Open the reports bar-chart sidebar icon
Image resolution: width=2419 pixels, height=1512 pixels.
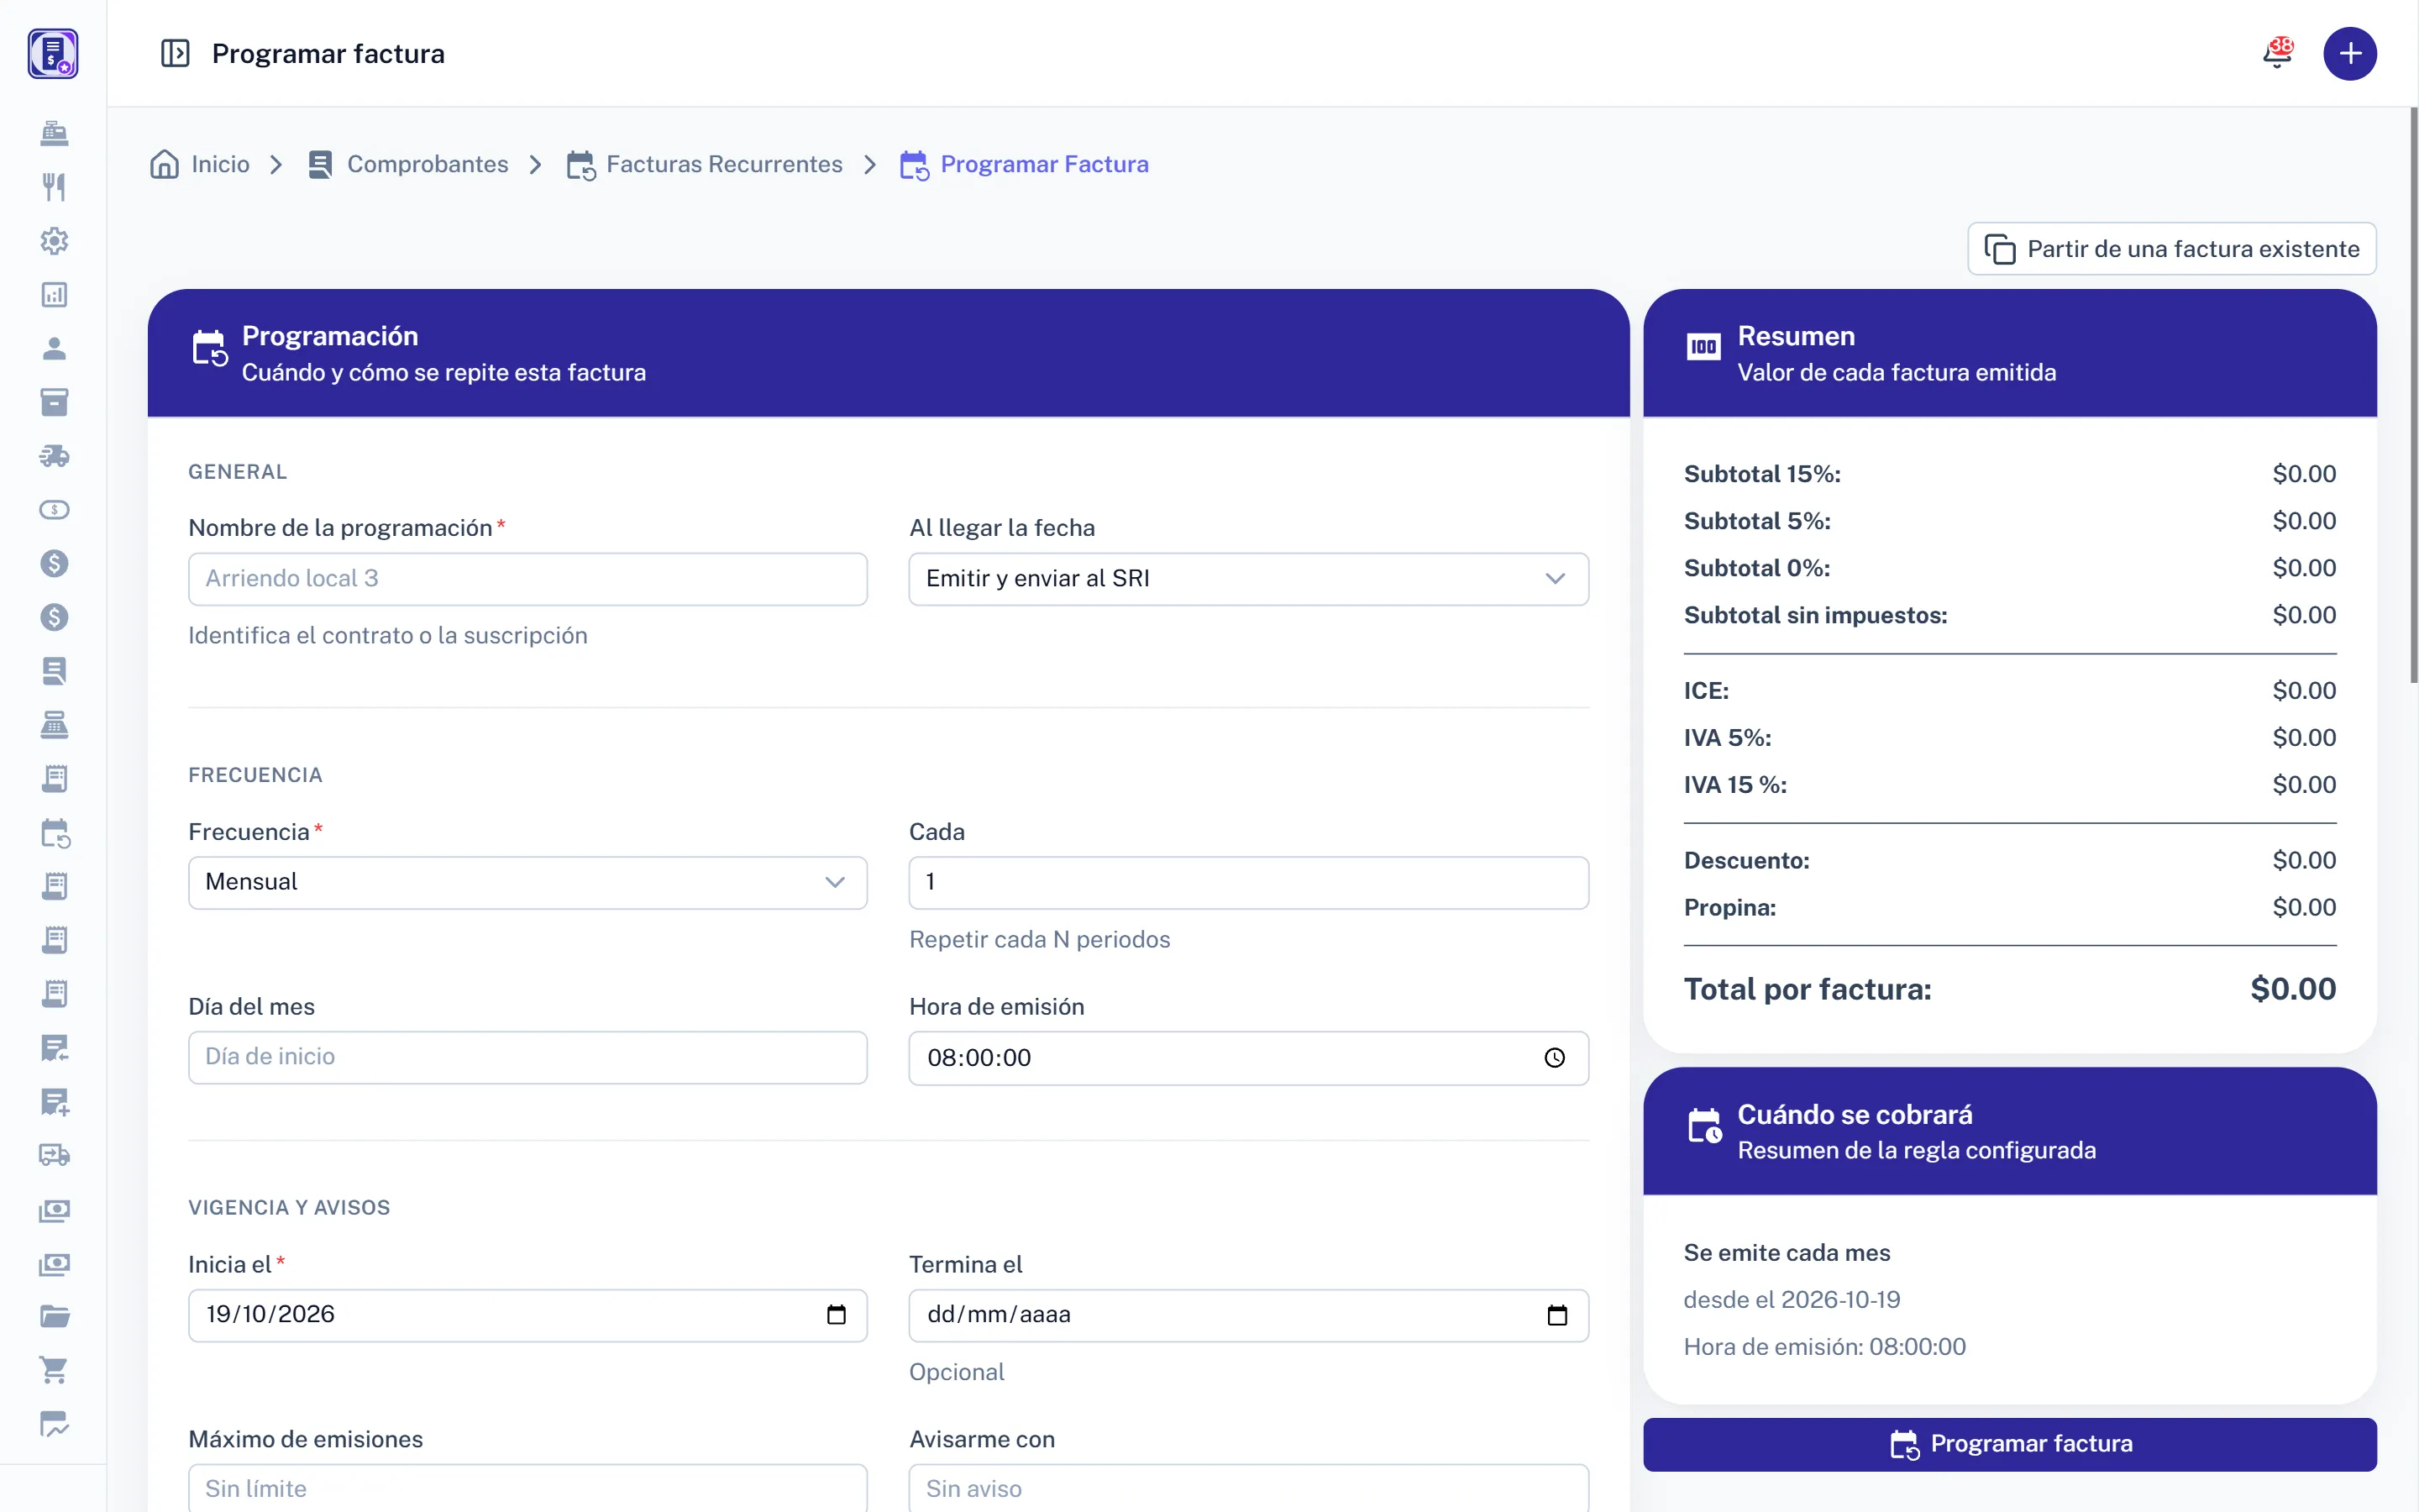[x=54, y=294]
